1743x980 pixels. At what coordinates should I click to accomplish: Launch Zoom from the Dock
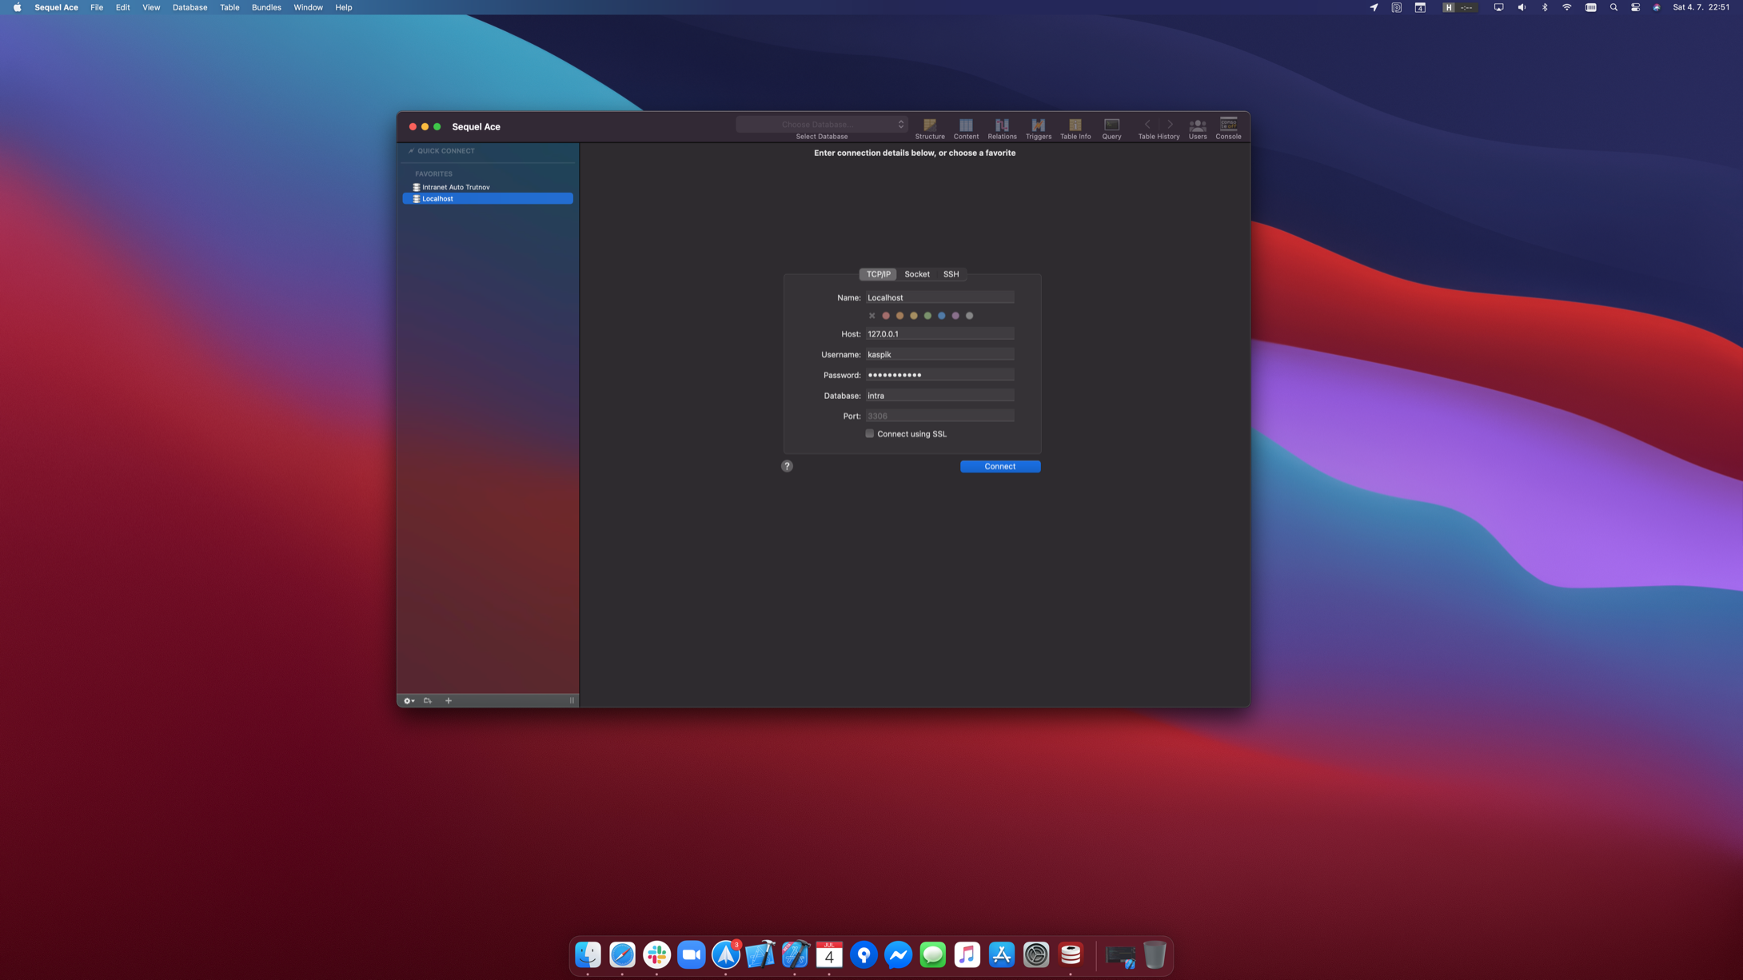click(x=691, y=954)
